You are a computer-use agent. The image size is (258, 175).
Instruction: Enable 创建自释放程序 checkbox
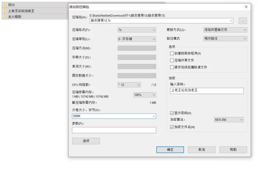point(172,53)
